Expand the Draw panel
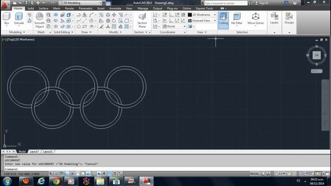This screenshot has height=186, width=331. point(86,32)
